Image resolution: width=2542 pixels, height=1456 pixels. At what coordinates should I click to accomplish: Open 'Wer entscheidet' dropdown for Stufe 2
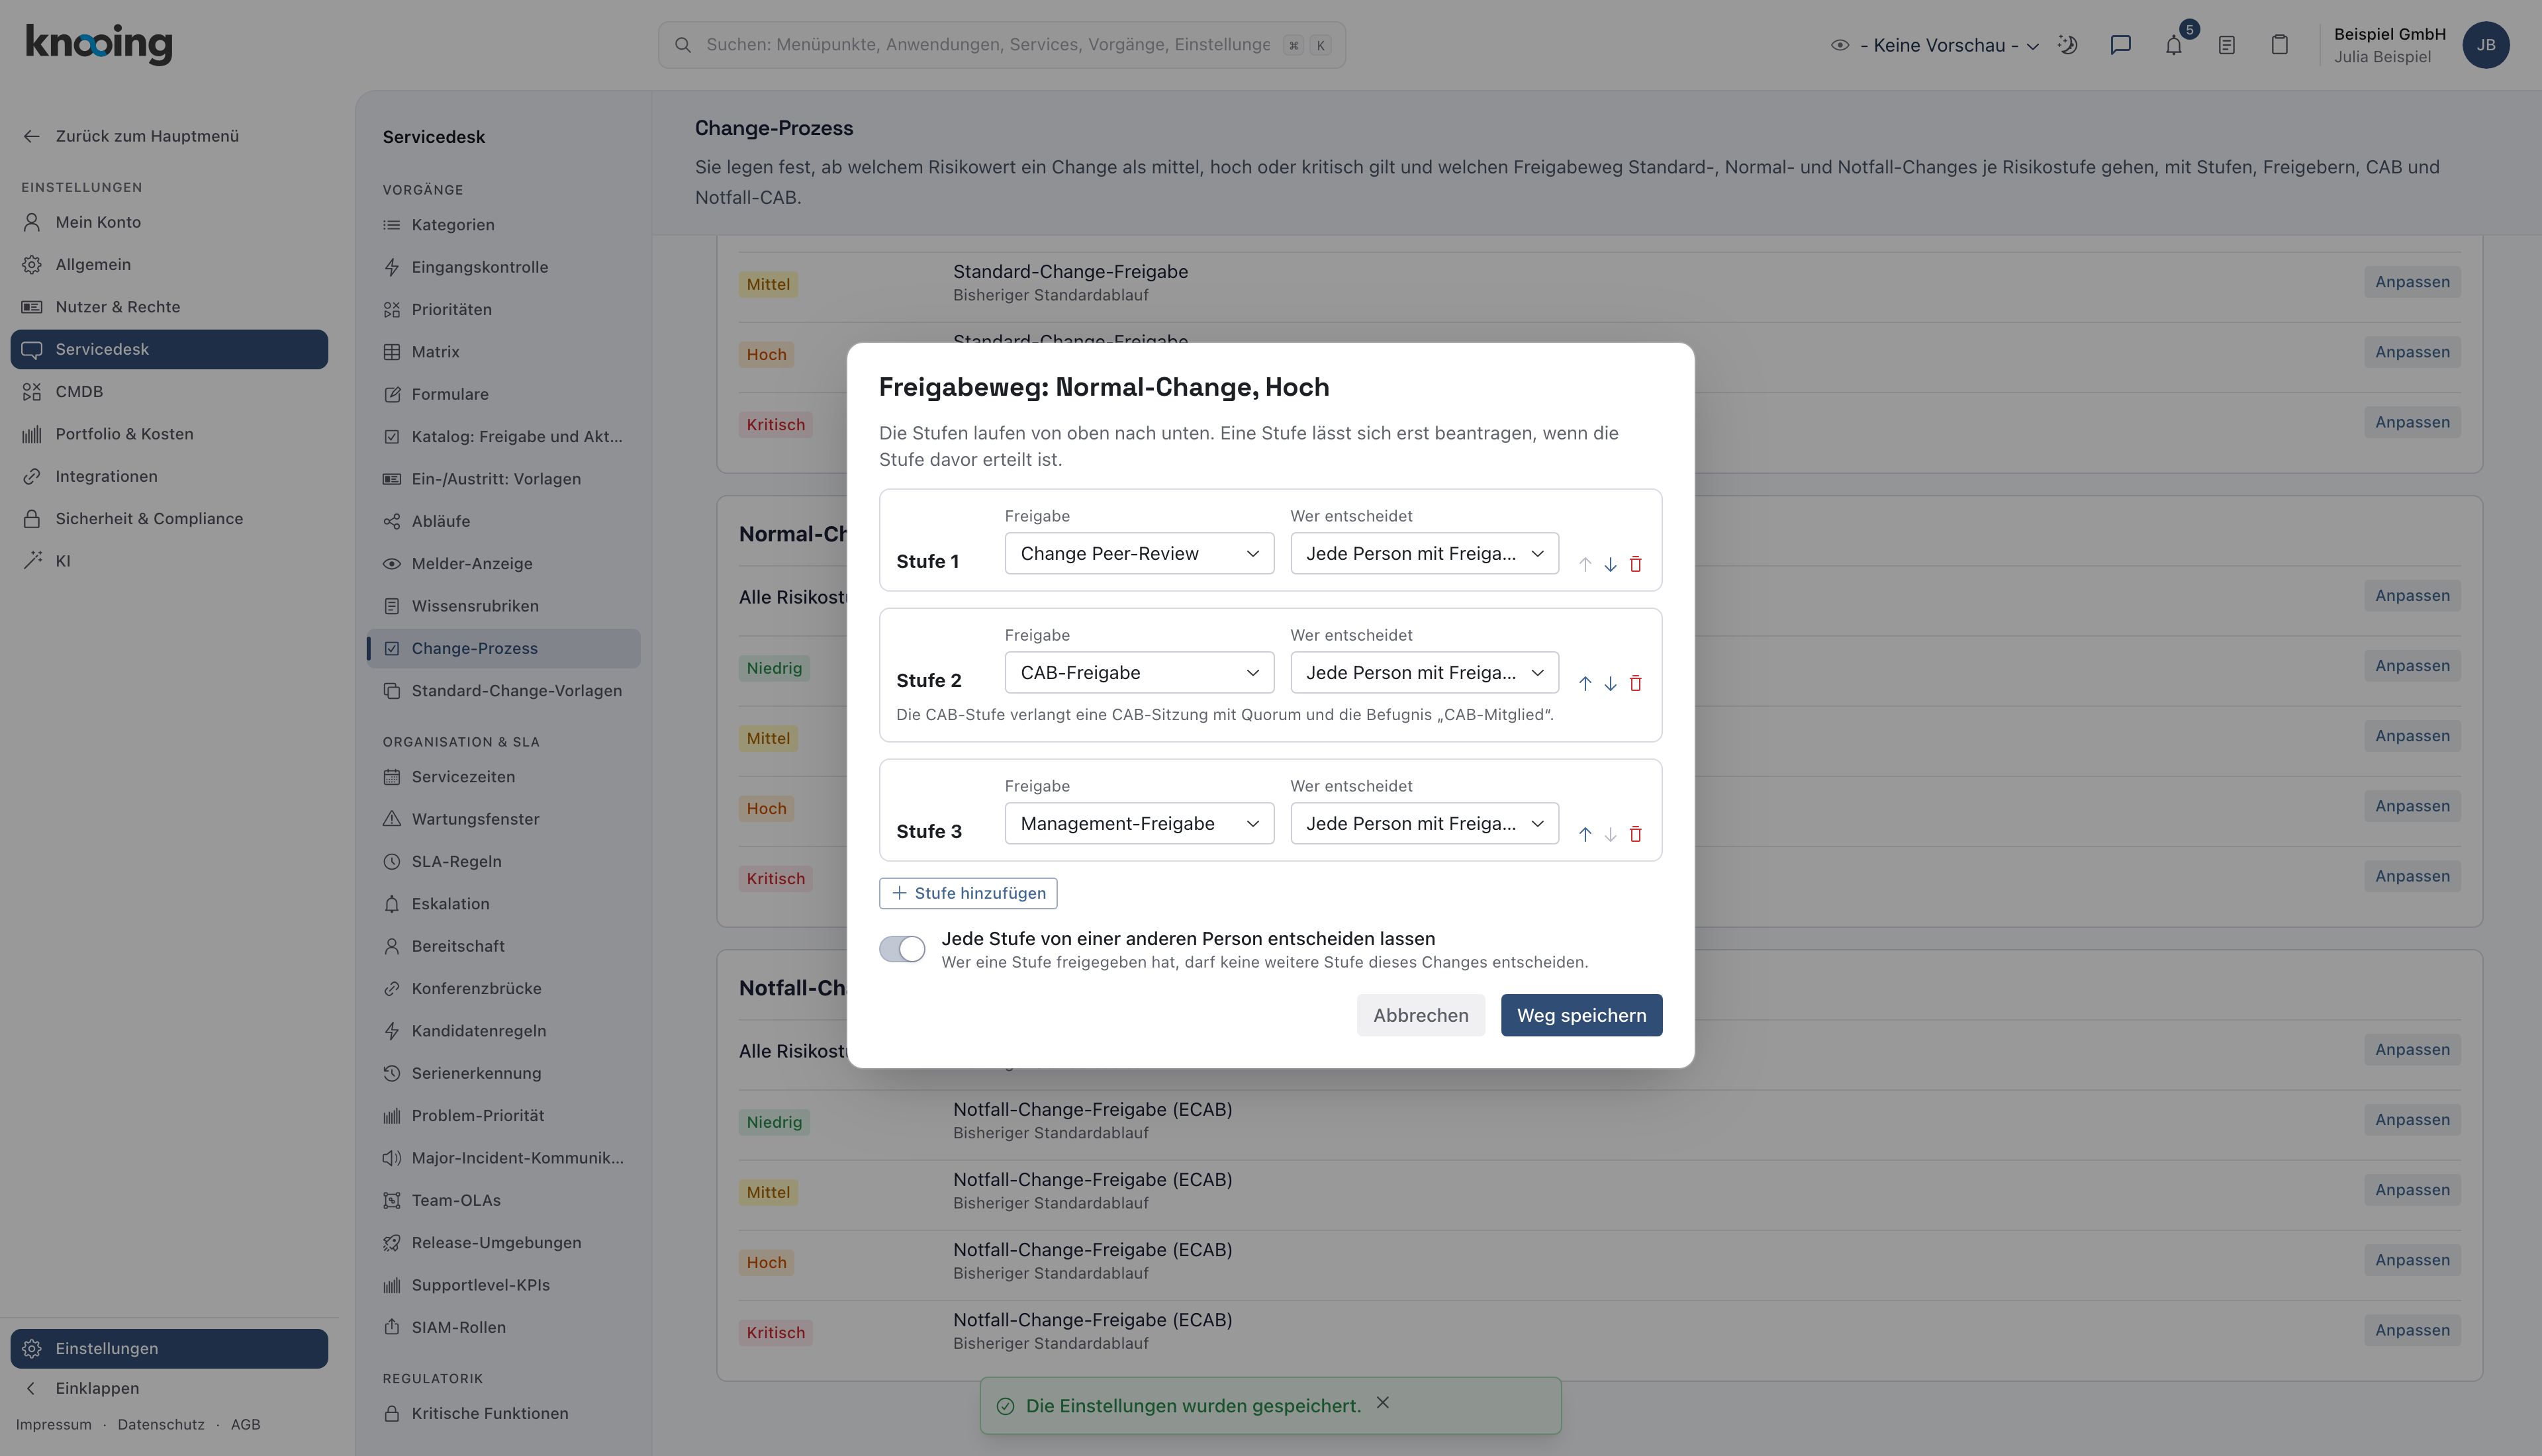coord(1424,672)
